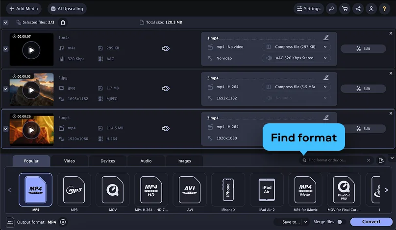
Task: Click the Output format MP4 label
Action: click(36, 222)
